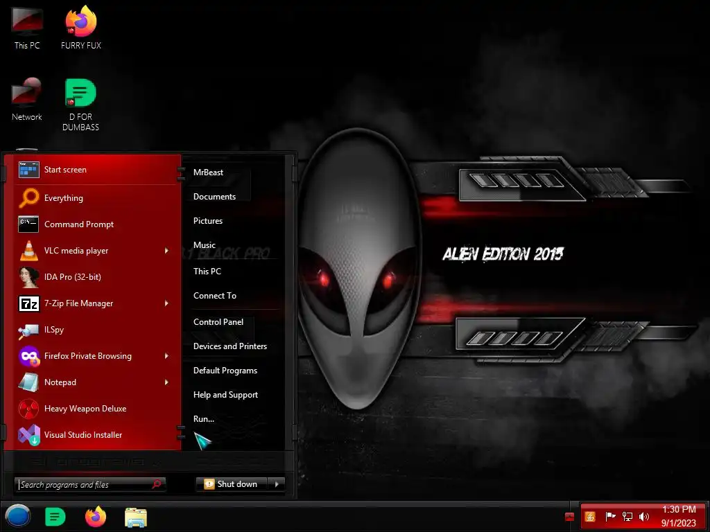Click the Visual Studio Installer label
This screenshot has width=710, height=532.
(83, 435)
